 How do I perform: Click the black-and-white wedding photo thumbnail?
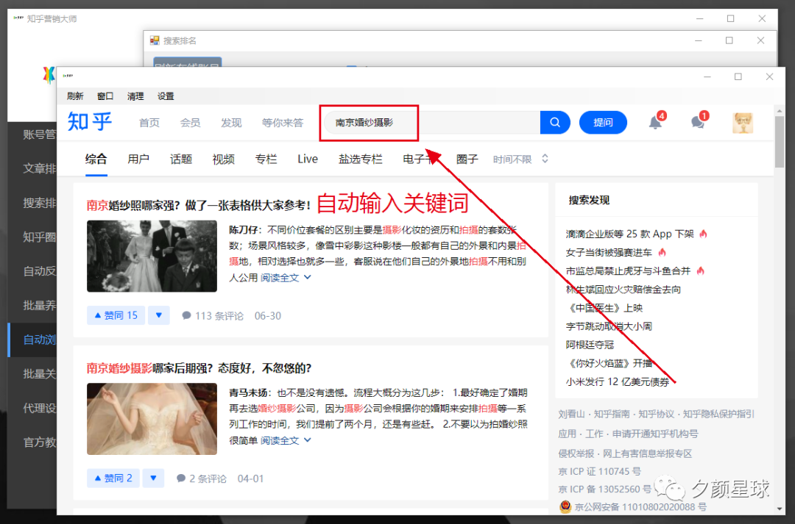152,256
